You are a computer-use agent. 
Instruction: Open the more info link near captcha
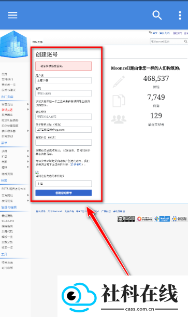pos(77,164)
